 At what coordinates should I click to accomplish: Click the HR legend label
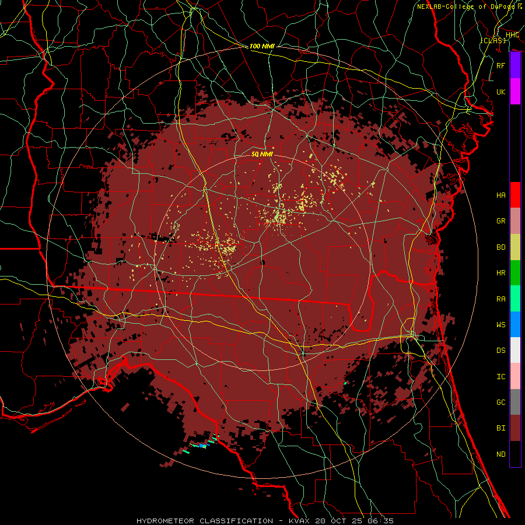501,273
